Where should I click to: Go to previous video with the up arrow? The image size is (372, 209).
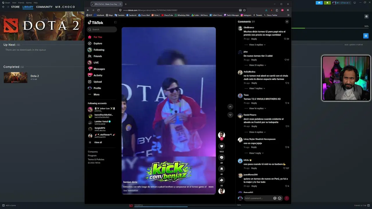(230, 107)
